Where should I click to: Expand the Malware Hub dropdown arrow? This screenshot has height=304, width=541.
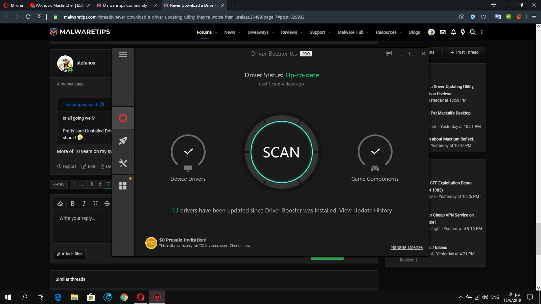coord(368,32)
